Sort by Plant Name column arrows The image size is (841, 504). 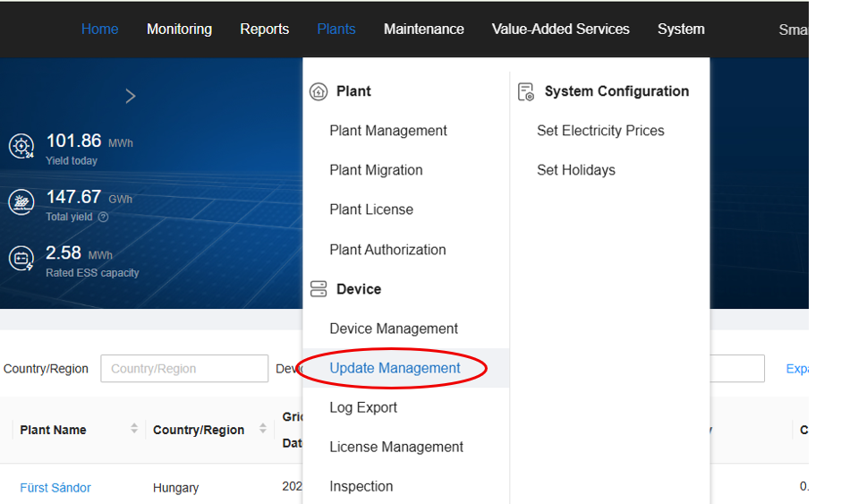[x=134, y=429]
